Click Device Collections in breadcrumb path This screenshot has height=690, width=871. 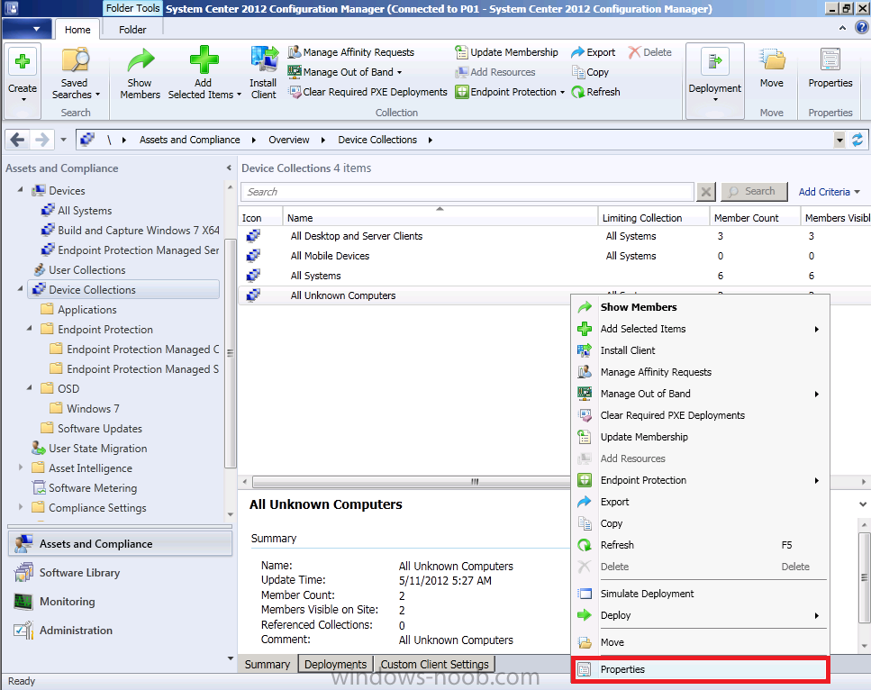point(377,140)
